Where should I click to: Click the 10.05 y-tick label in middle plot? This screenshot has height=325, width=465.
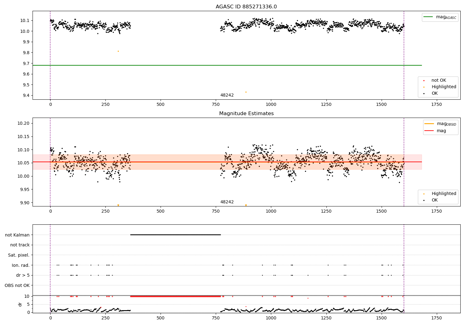[24, 163]
